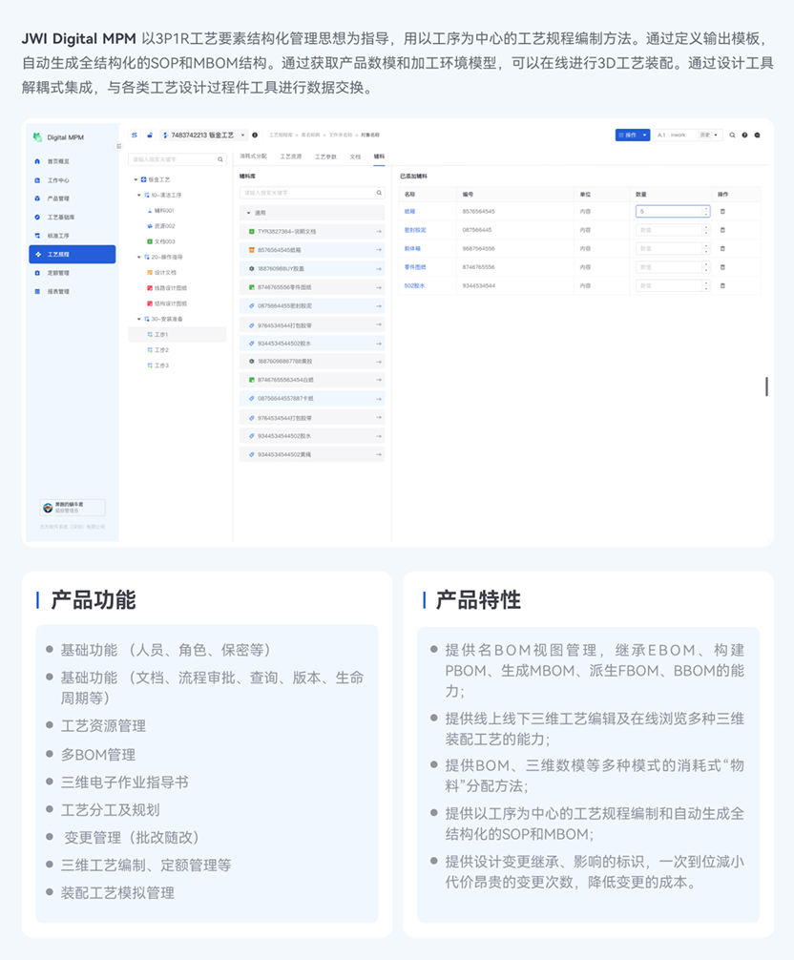Click the search icon in 辅料库 search box
This screenshot has height=960, width=794.
pyautogui.click(x=379, y=193)
